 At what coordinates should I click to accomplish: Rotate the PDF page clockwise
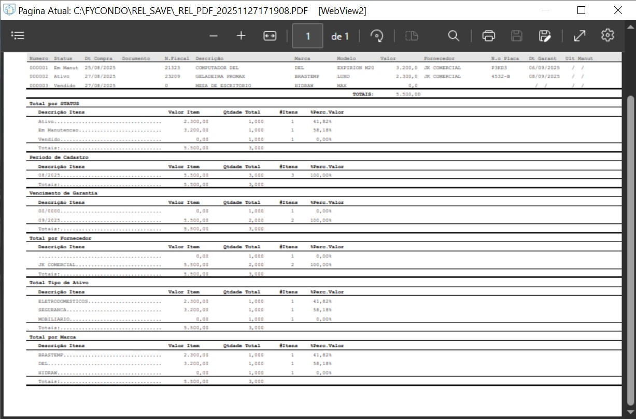pos(377,36)
